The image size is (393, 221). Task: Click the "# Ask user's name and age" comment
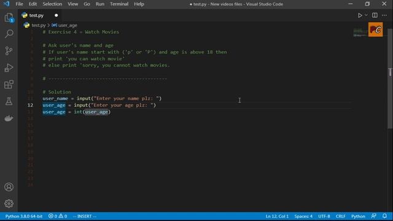pyautogui.click(x=78, y=45)
